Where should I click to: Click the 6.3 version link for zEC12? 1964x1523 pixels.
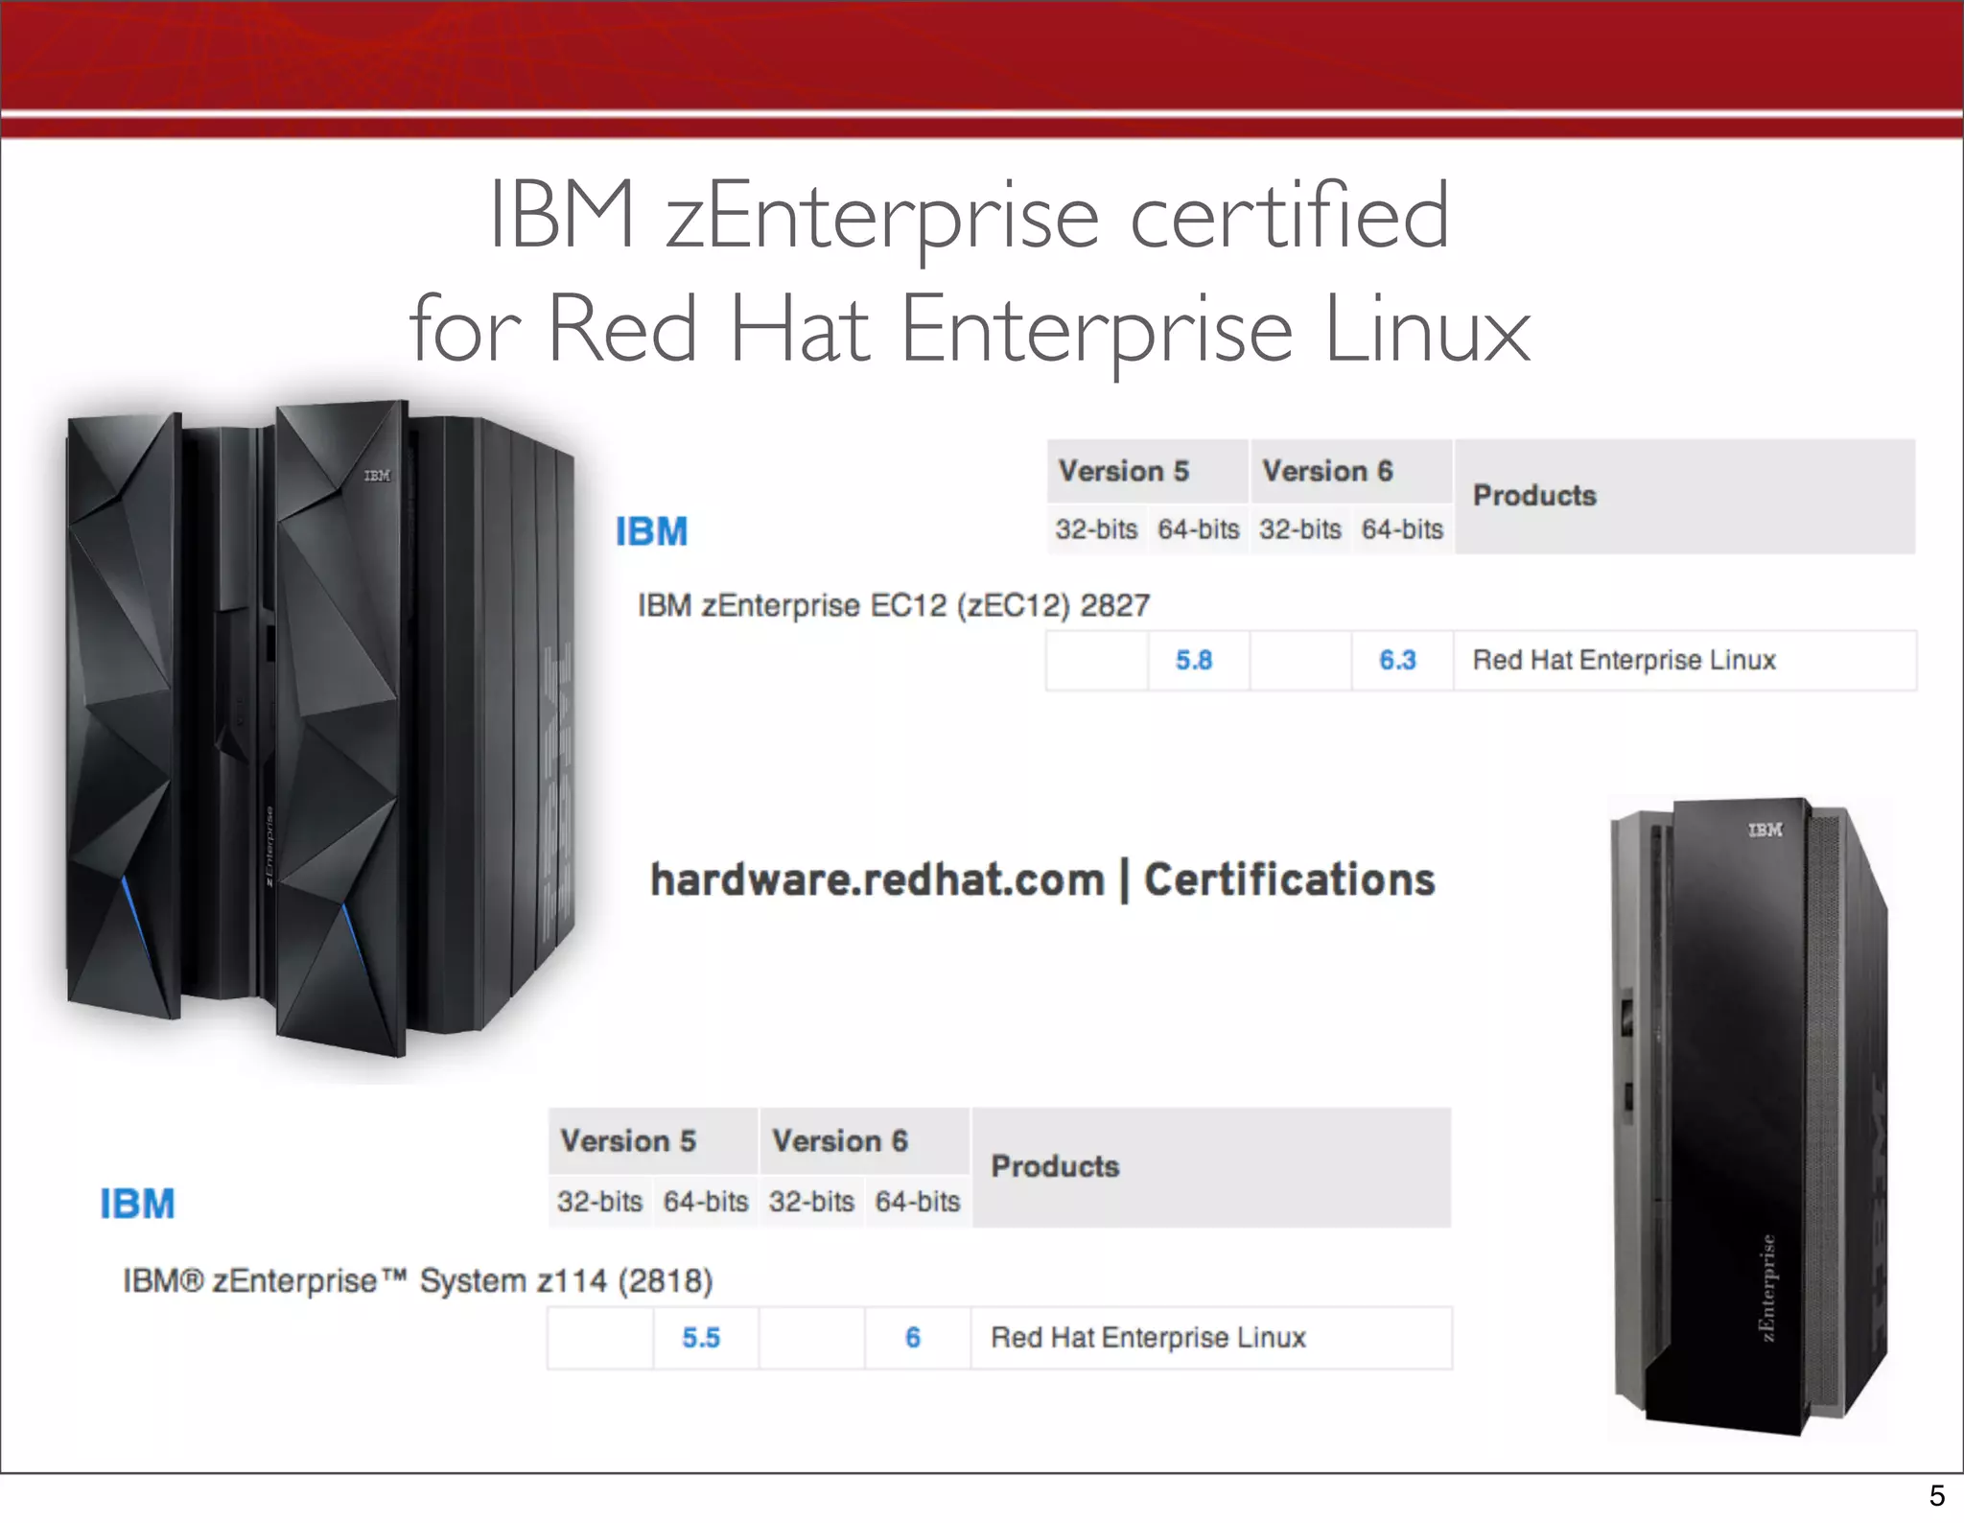(1397, 660)
